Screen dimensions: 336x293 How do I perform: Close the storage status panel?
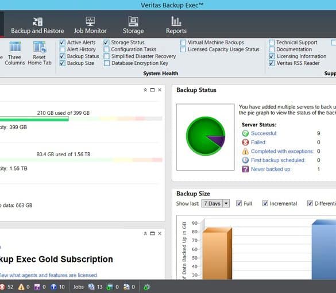160,90
